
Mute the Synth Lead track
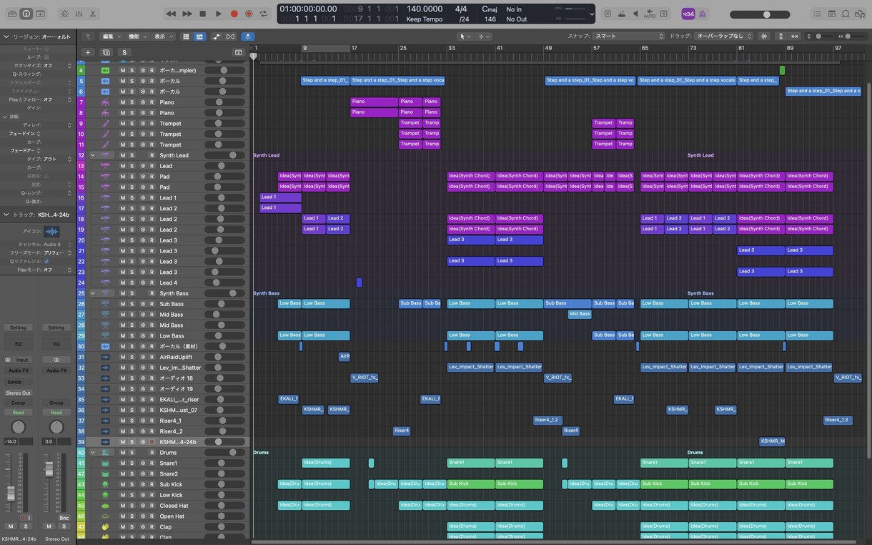pyautogui.click(x=122, y=155)
